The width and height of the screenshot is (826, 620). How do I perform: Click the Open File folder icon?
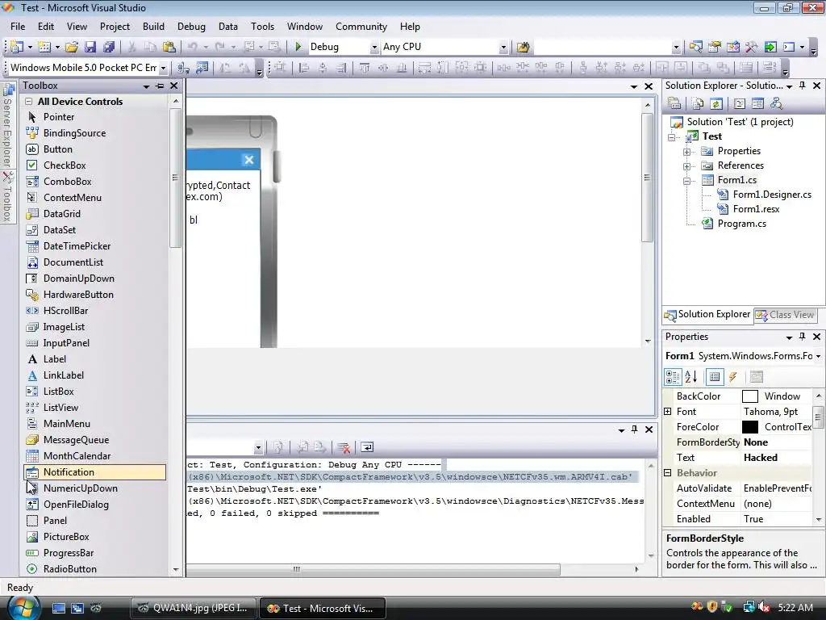point(72,47)
